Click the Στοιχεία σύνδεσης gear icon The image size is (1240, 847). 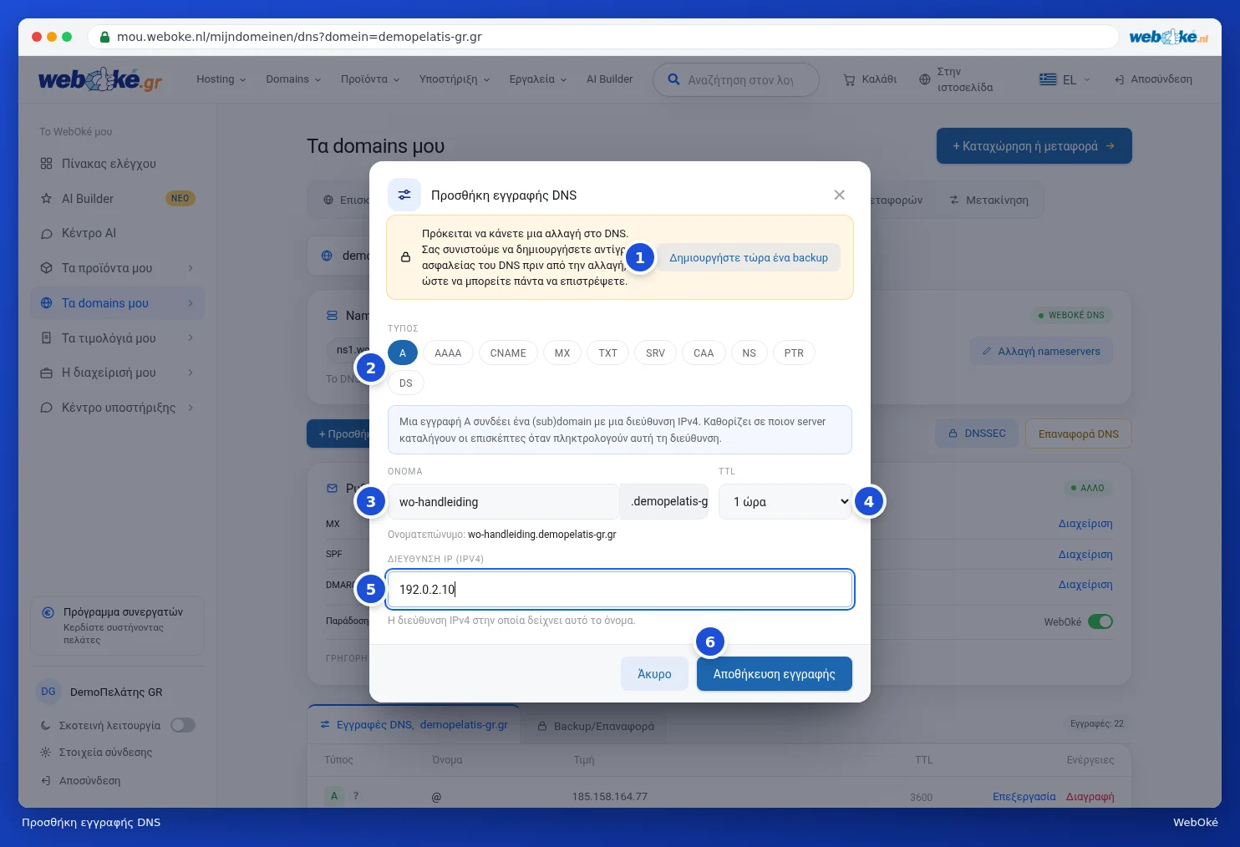tap(45, 752)
